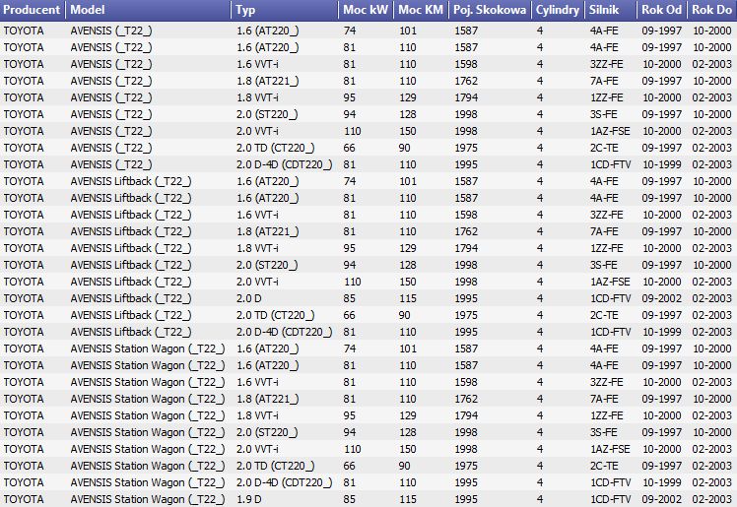This screenshot has height=507, width=737.
Task: Sort by the Producent column header
Action: [x=32, y=10]
